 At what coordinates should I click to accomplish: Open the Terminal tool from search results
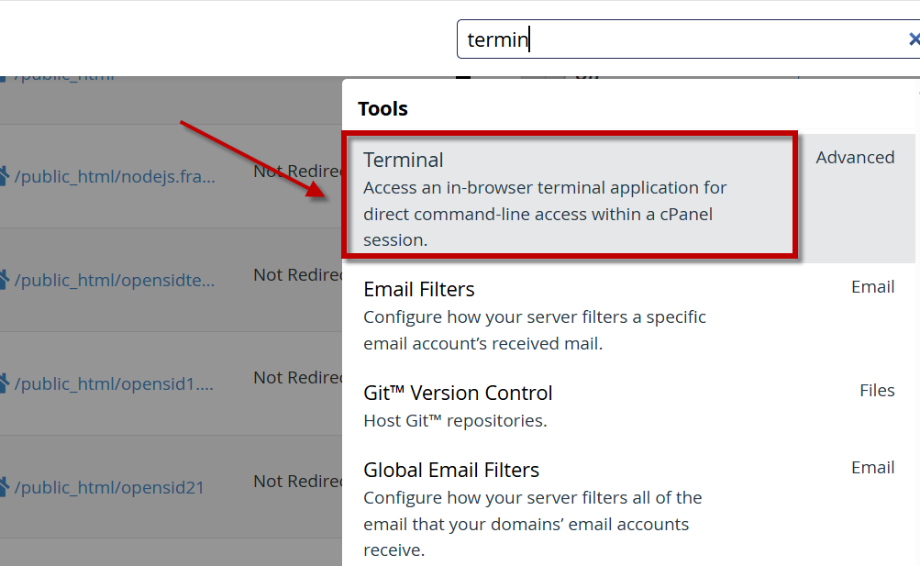(404, 160)
